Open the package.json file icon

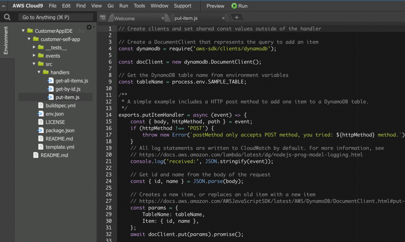(41, 130)
